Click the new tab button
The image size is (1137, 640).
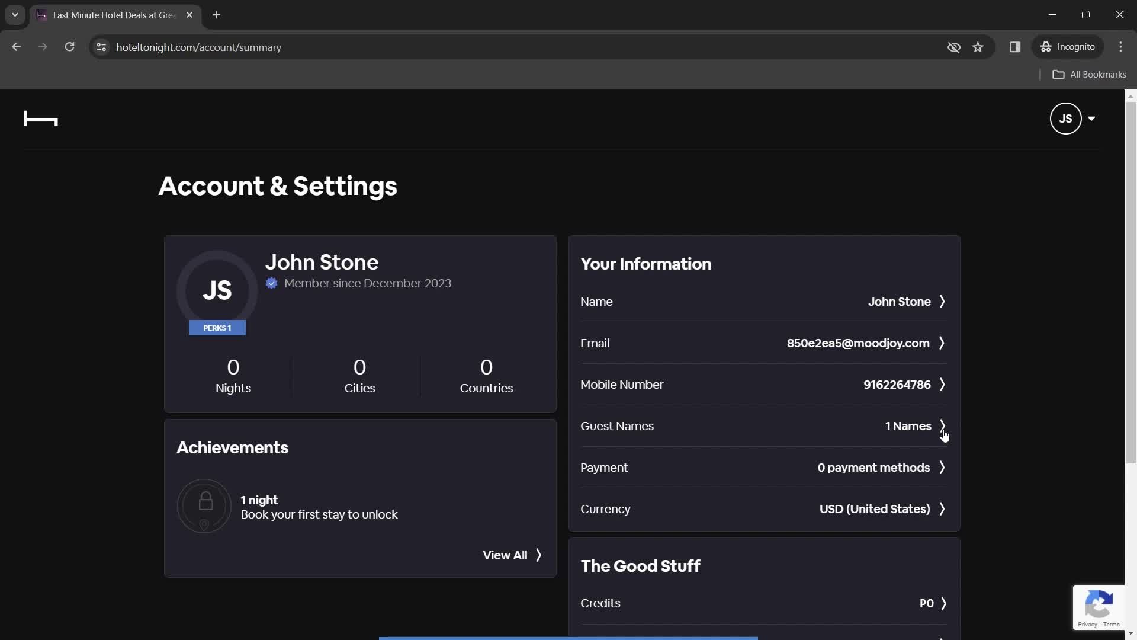tap(217, 14)
